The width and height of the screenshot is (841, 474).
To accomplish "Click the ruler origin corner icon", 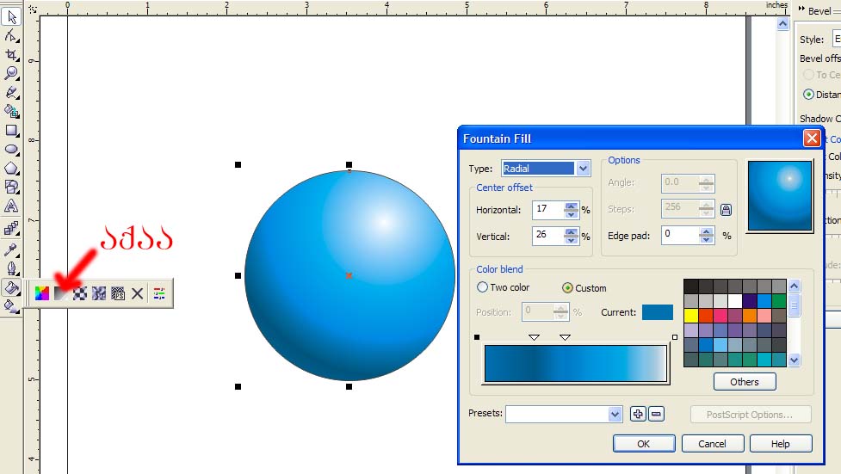I will click(x=32, y=9).
